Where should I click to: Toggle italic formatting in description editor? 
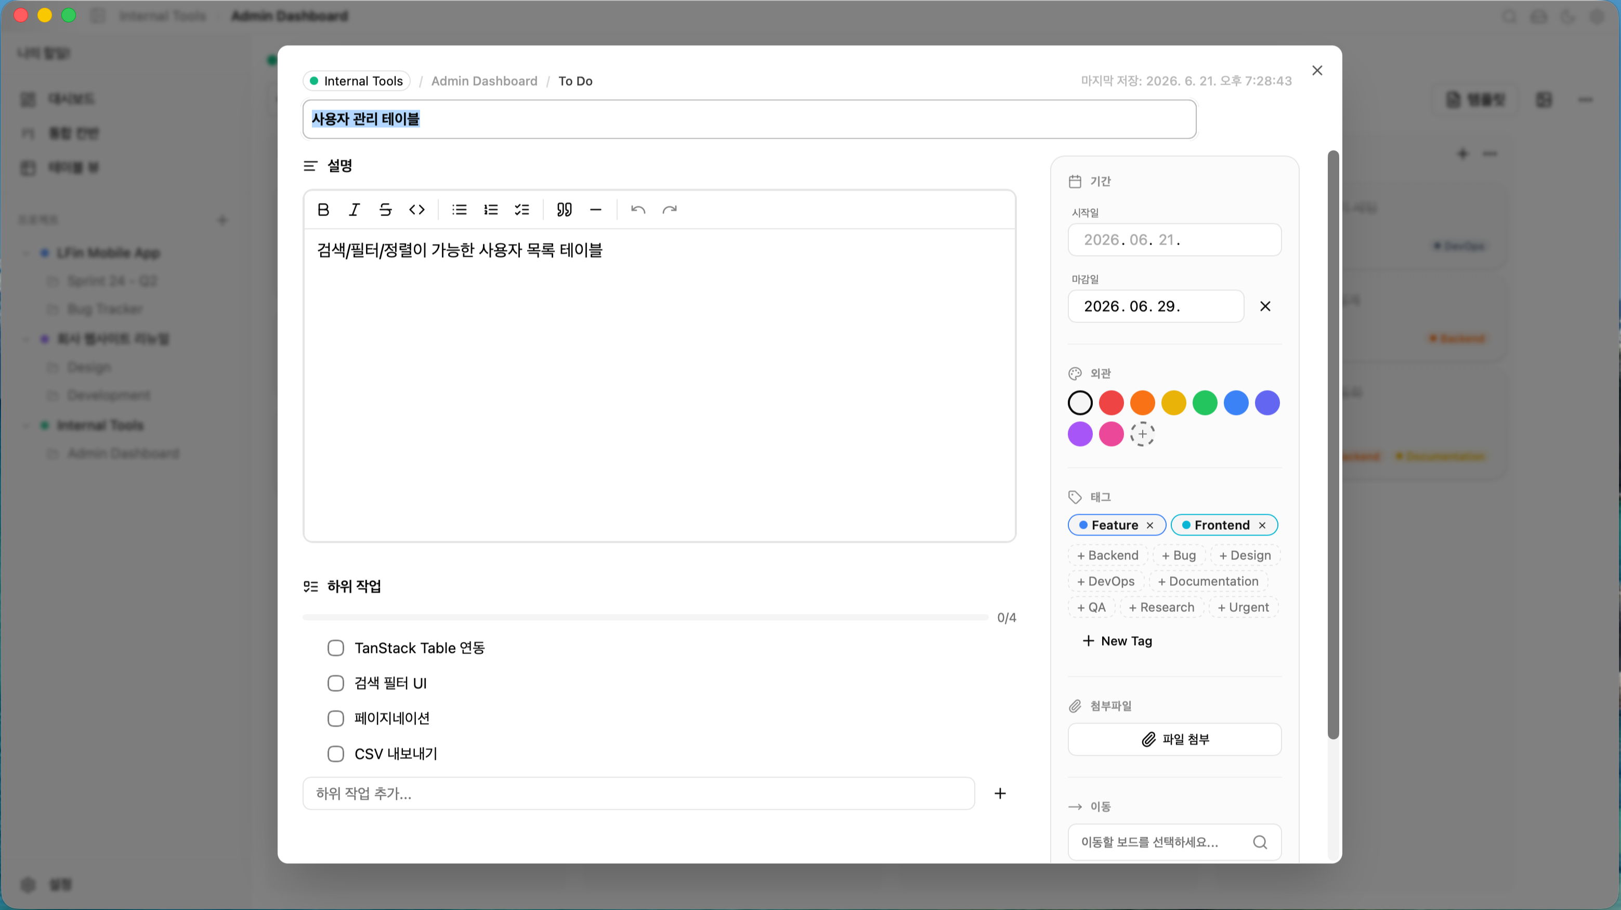click(x=354, y=209)
